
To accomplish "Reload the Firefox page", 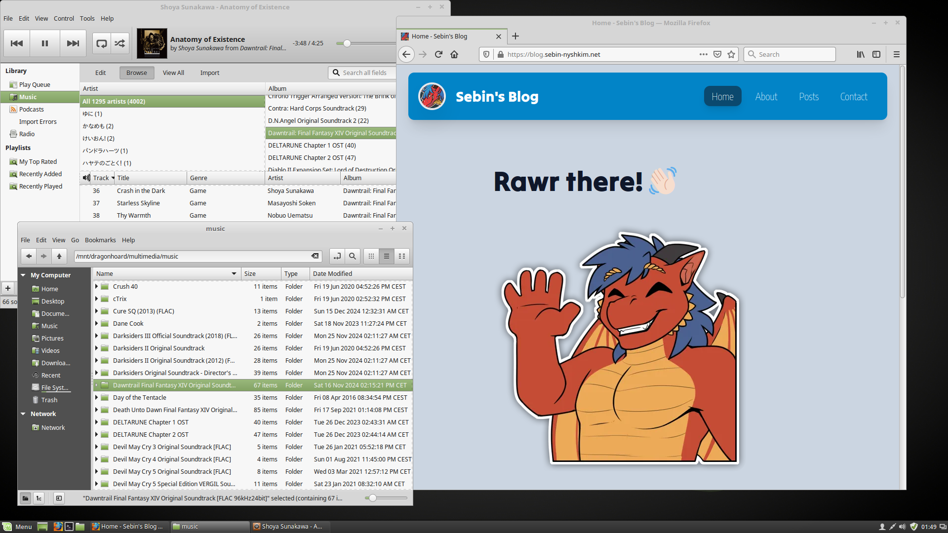I will pos(438,54).
